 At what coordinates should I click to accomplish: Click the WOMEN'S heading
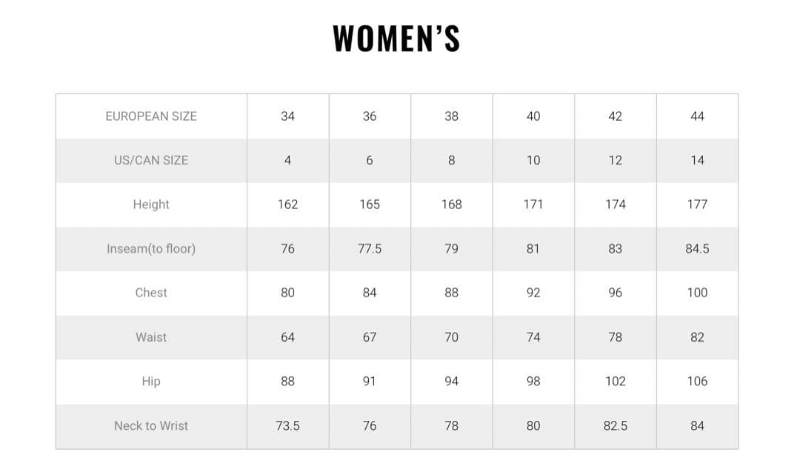(396, 39)
